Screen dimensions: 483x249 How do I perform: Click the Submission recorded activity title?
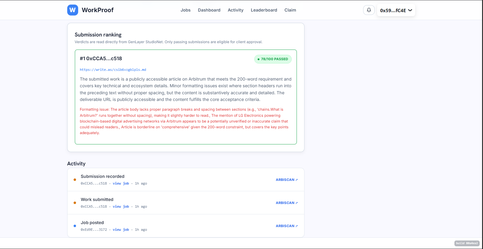click(103, 176)
